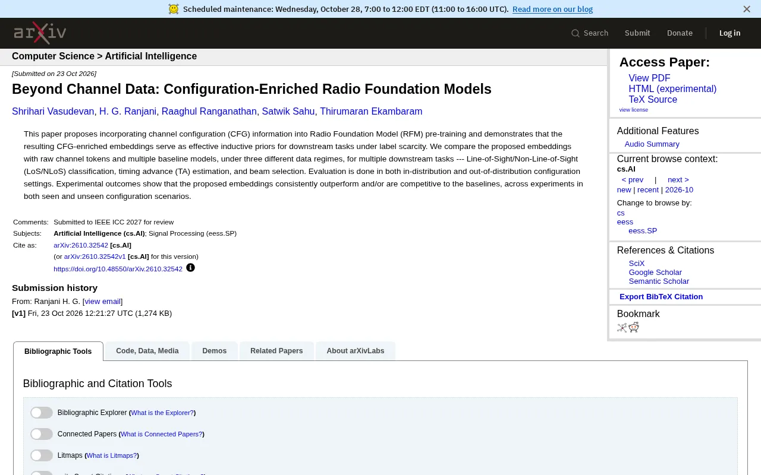The width and height of the screenshot is (761, 475).
Task: Click the view license link
Action: point(634,110)
